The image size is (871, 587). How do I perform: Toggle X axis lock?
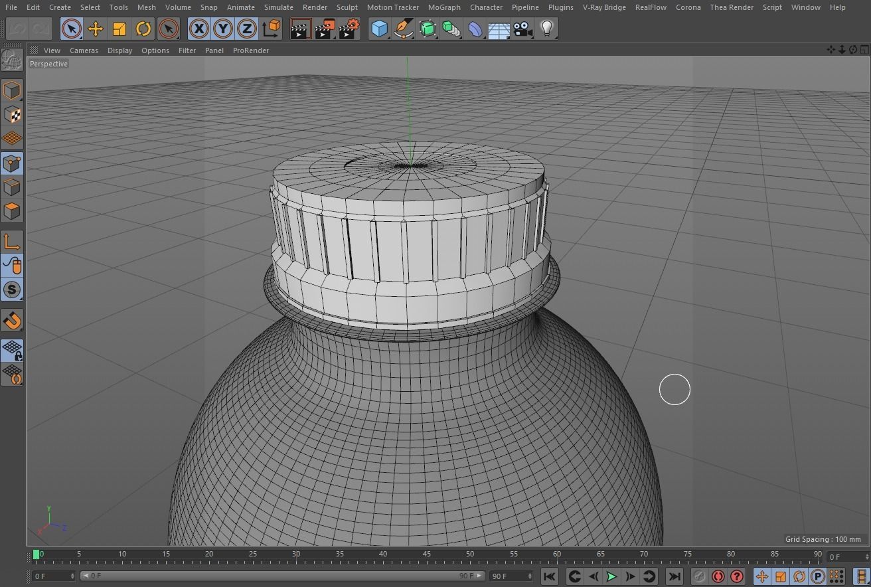pos(198,29)
